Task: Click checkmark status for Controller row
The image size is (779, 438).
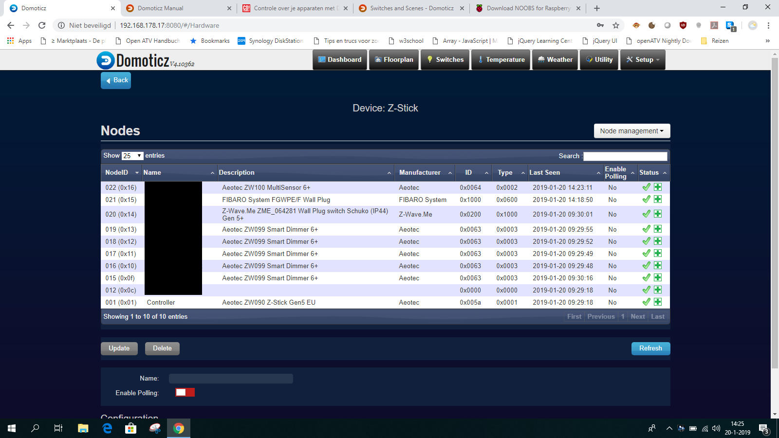Action: click(646, 302)
